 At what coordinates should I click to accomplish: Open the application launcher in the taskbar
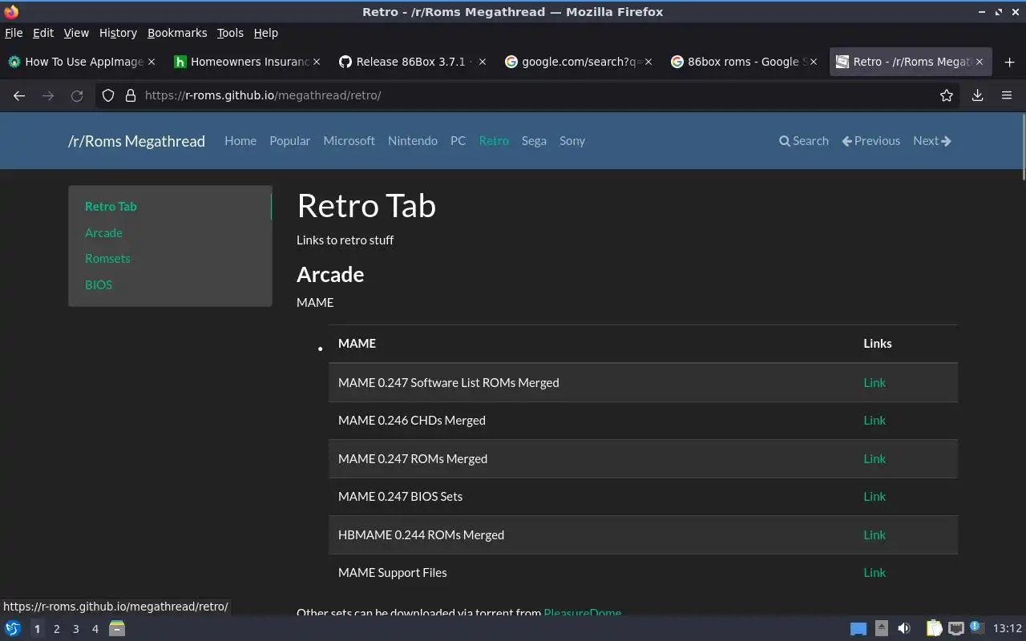[x=13, y=628]
